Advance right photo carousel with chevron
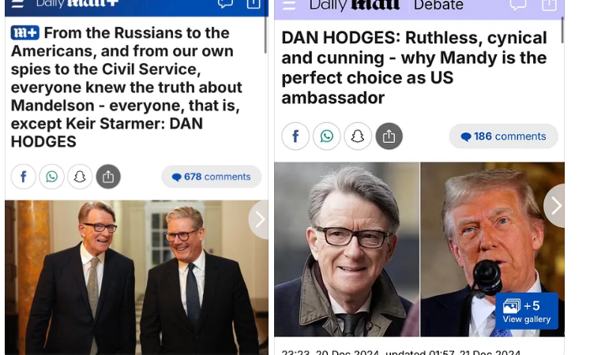The height and width of the screenshot is (355, 590). (x=554, y=205)
